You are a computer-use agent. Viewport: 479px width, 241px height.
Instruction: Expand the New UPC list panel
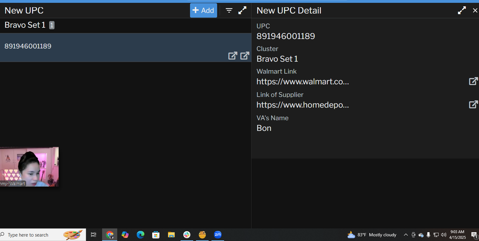coord(242,10)
